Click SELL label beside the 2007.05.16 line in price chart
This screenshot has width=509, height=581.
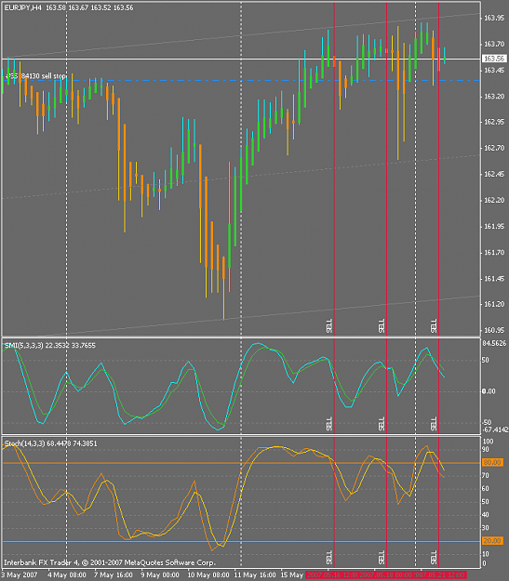(x=328, y=325)
